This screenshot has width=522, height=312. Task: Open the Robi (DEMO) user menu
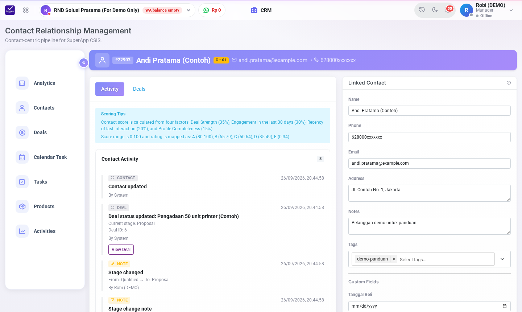(x=487, y=10)
